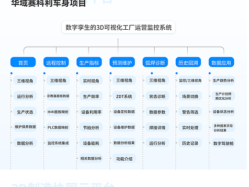The image size is (249, 187).
Task: Open the 生产指标 module header
Action: click(x=89, y=62)
